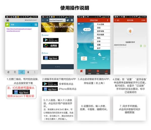Open the download.keeprapid.com link in message
This screenshot has height=130, width=151.
pos(19,30)
